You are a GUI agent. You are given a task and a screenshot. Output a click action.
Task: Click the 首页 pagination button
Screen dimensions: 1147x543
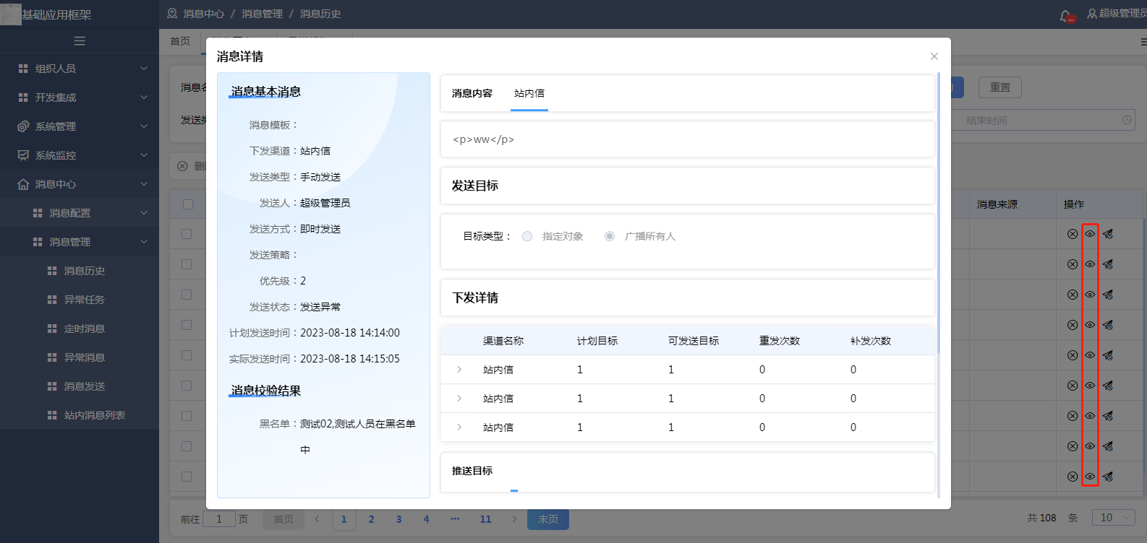[283, 519]
